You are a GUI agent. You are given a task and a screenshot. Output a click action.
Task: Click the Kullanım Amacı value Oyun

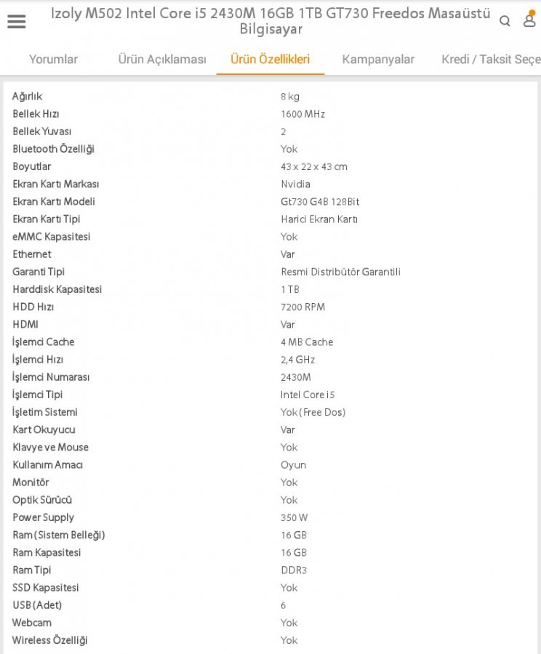point(293,465)
